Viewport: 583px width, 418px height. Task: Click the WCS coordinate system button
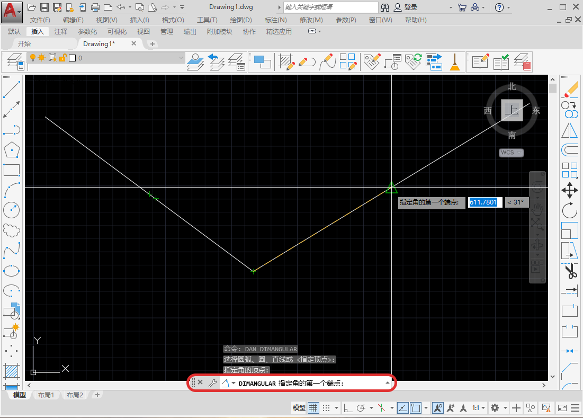(x=511, y=153)
